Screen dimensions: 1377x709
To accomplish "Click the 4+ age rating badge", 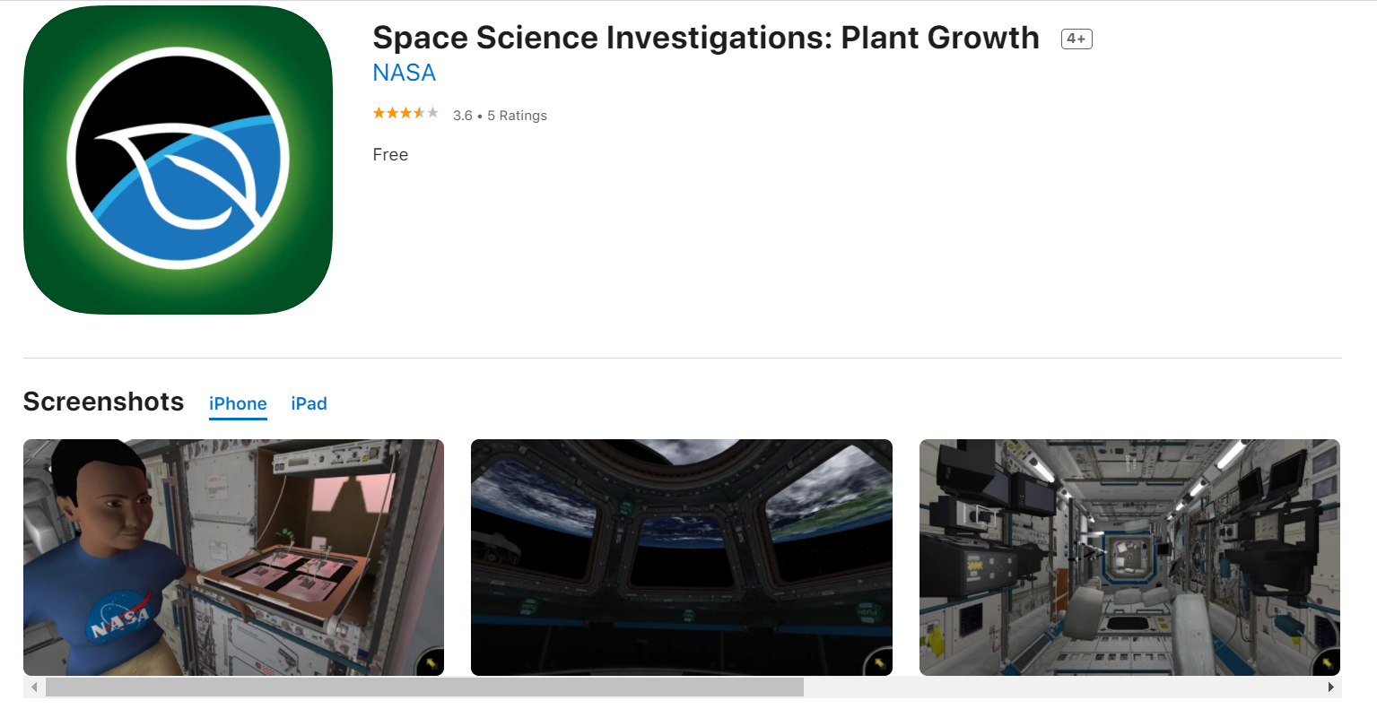I will pyautogui.click(x=1076, y=39).
